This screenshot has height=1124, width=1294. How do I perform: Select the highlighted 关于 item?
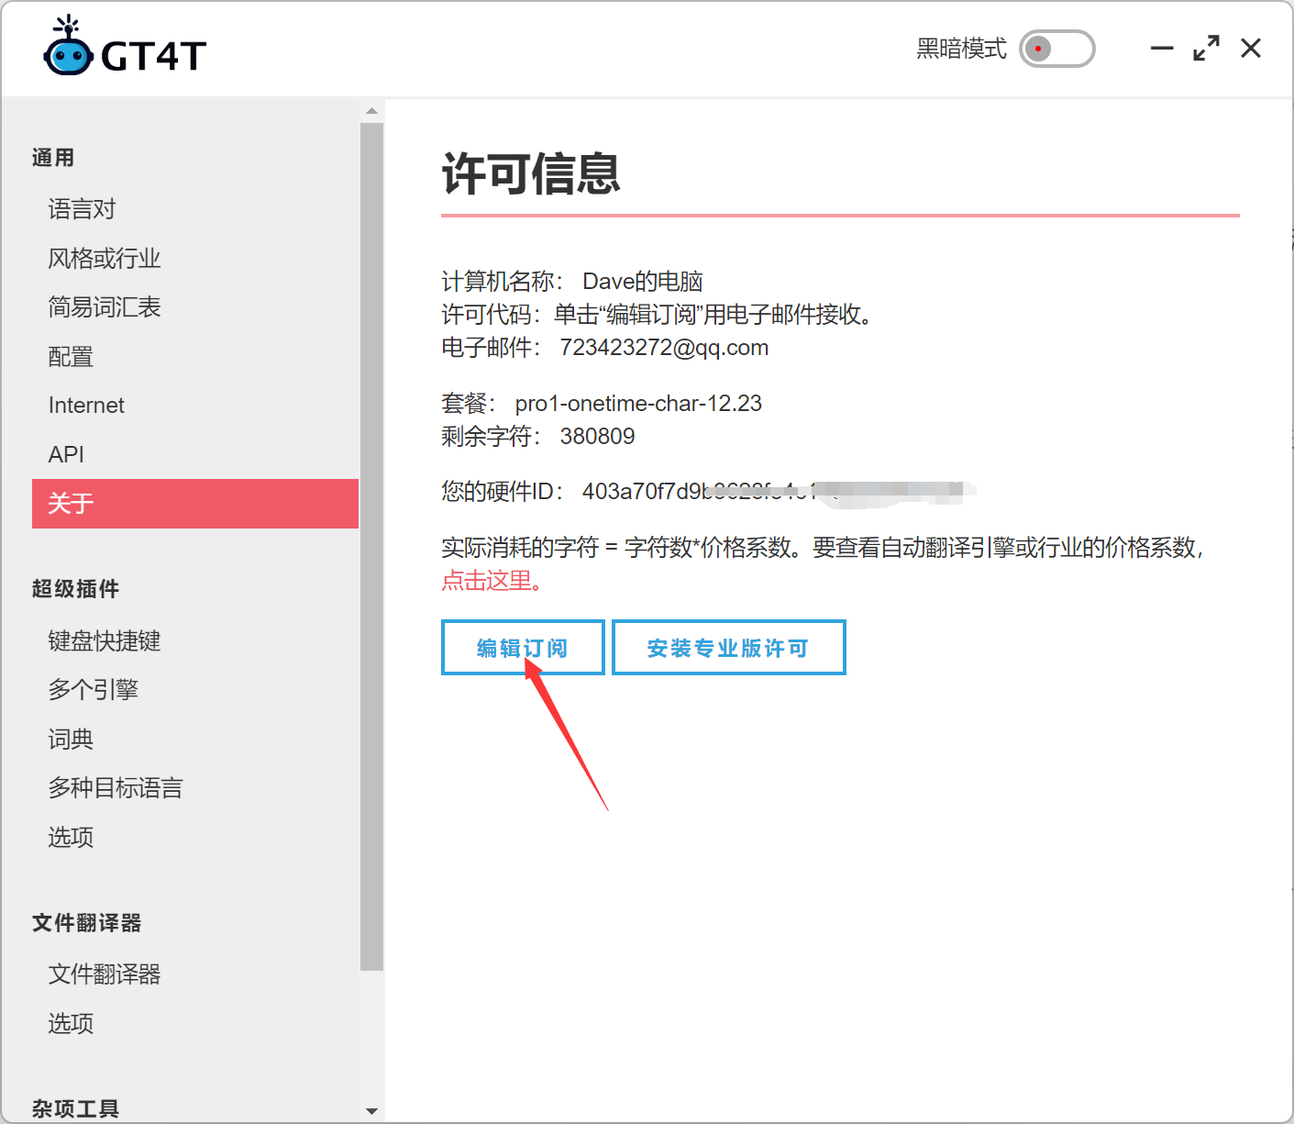(x=195, y=504)
